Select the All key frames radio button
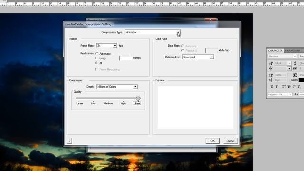This screenshot has height=171, width=304. [97, 63]
